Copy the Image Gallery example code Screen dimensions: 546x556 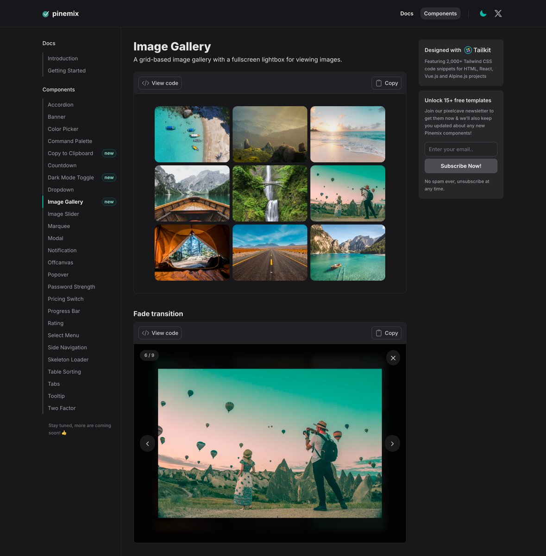pos(386,83)
